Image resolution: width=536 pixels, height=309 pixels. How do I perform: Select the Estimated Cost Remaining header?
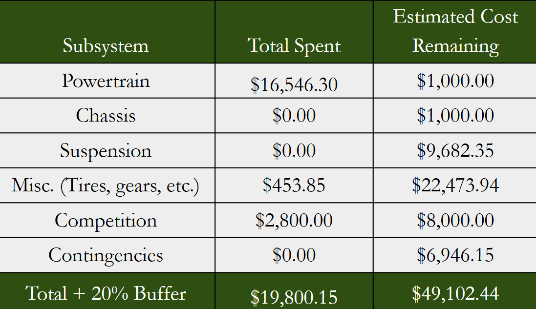pos(455,32)
